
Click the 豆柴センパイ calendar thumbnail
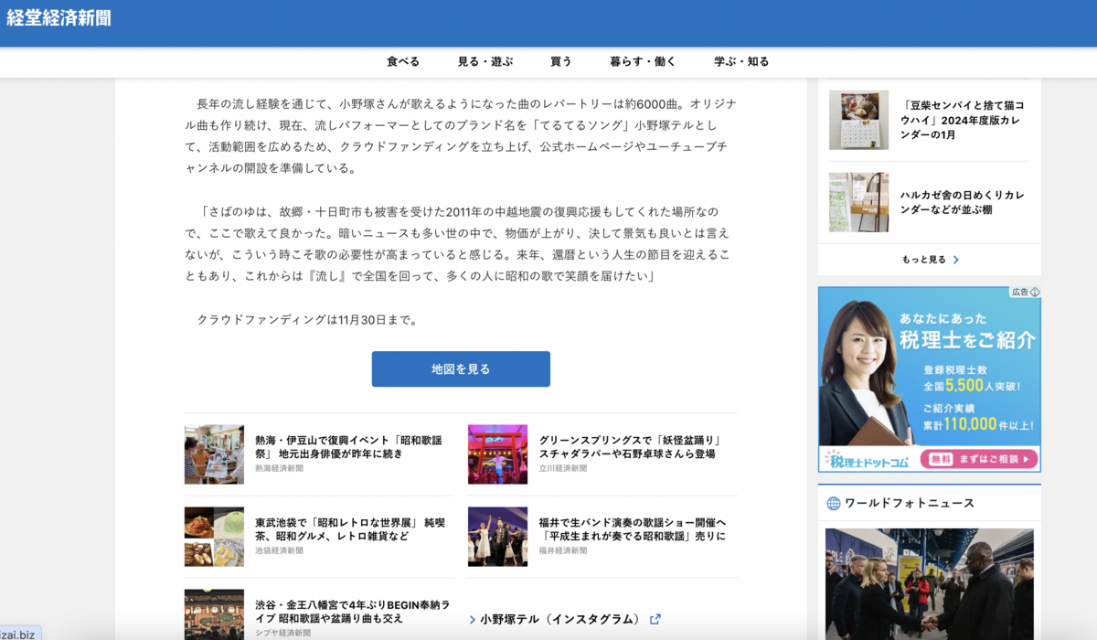coord(857,119)
